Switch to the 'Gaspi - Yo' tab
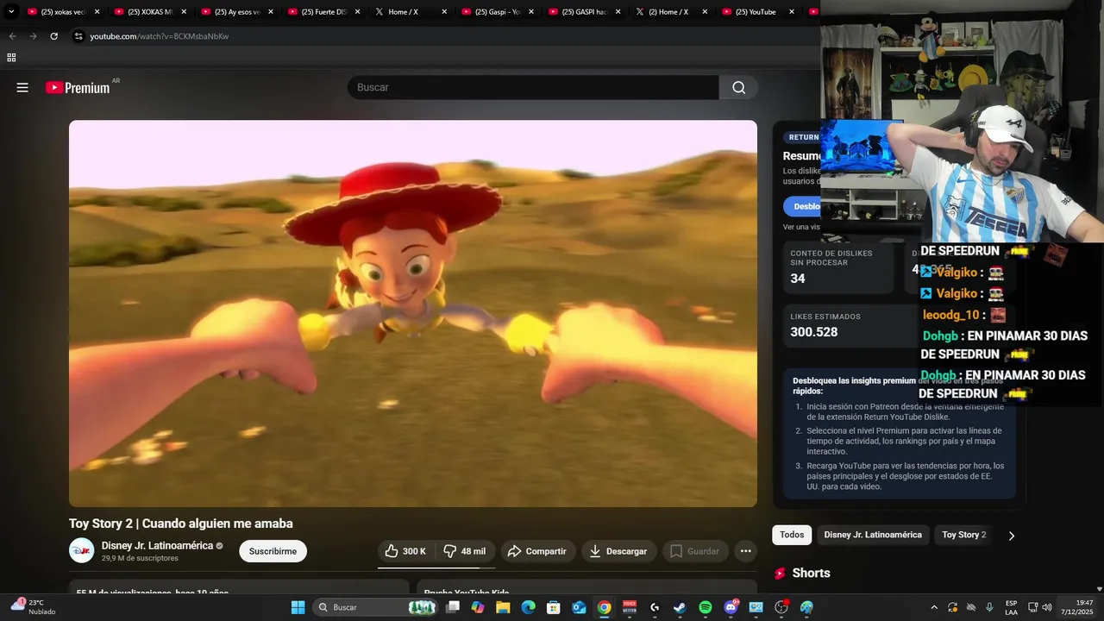Image resolution: width=1104 pixels, height=621 pixels. tap(498, 12)
